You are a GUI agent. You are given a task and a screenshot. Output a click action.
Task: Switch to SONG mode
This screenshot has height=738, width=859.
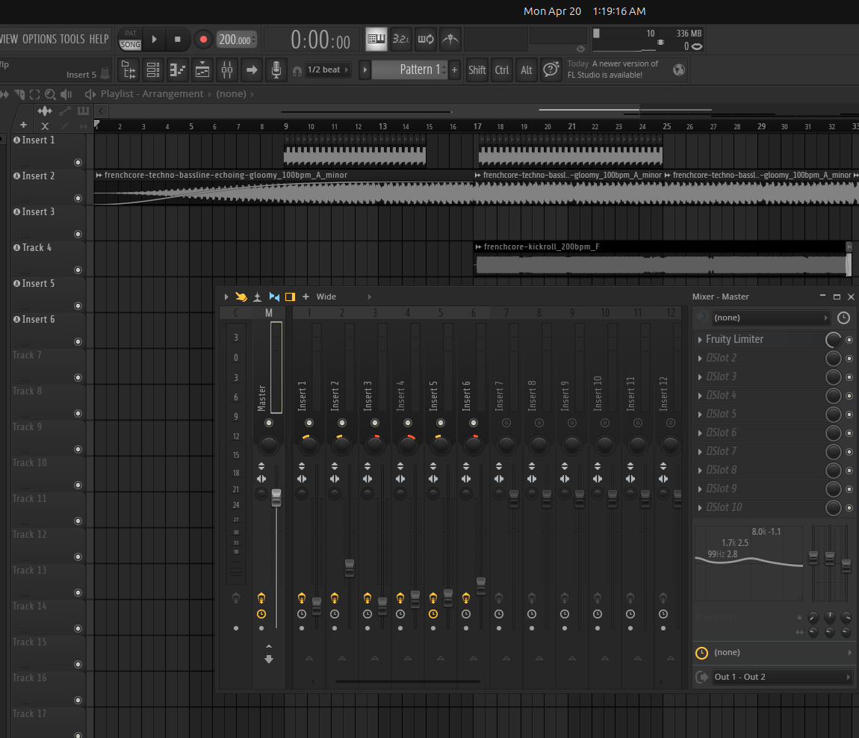pyautogui.click(x=131, y=45)
